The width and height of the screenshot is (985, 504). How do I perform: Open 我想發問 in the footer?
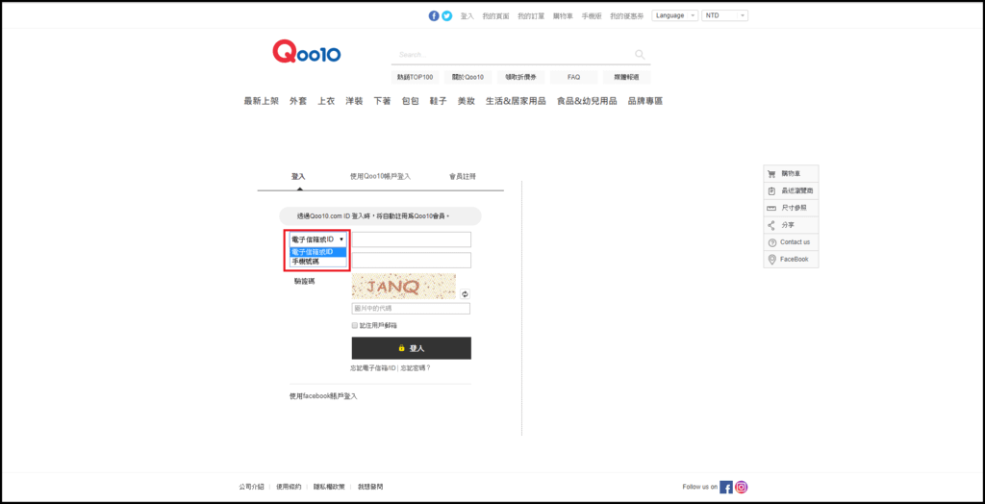click(370, 487)
